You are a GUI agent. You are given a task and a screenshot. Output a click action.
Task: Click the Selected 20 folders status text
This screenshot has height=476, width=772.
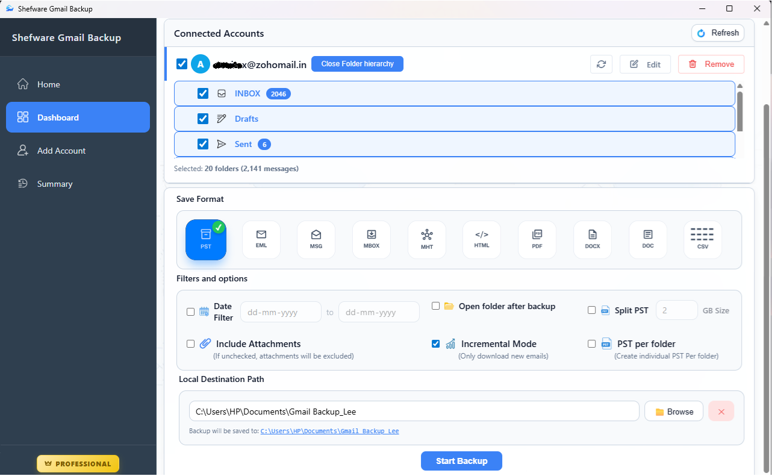click(x=236, y=169)
